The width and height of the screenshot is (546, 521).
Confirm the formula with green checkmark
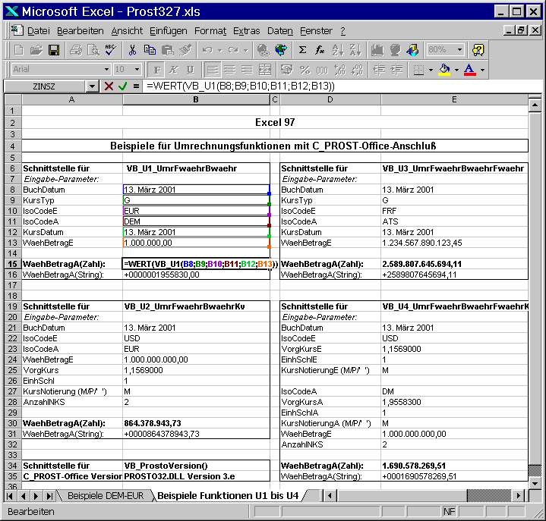tap(122, 86)
